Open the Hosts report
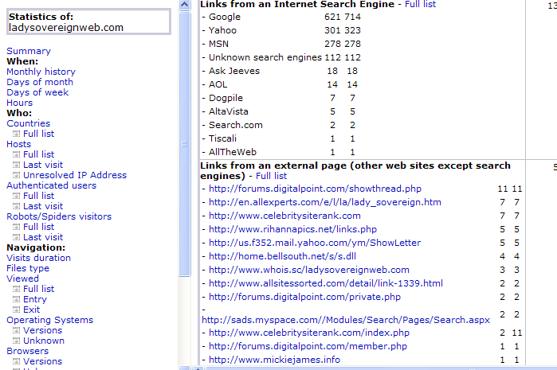The width and height of the screenshot is (557, 370). [x=19, y=144]
